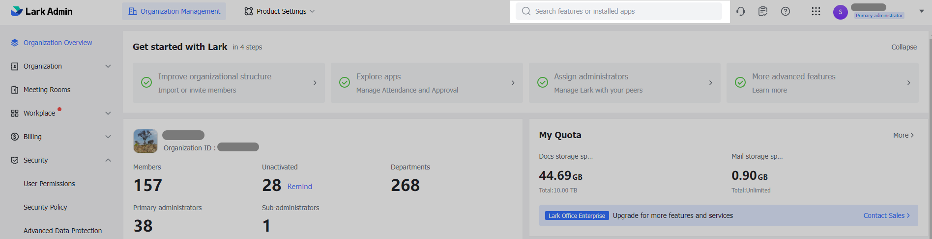Click the Lark Office Enterprise badge
This screenshot has width=932, height=239.
(x=577, y=215)
